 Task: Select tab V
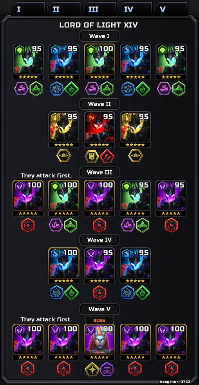click(x=171, y=9)
